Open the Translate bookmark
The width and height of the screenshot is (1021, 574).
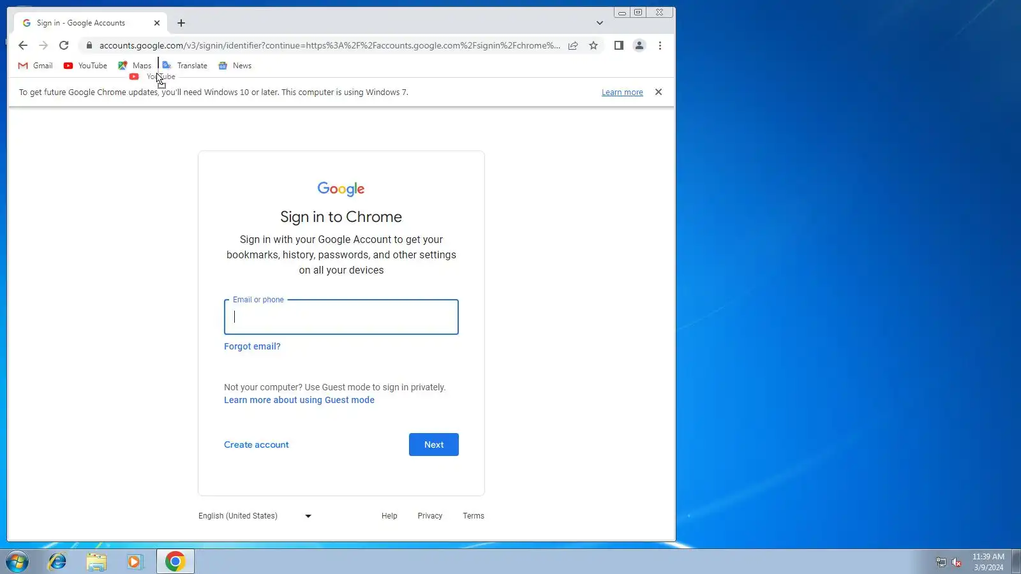click(x=185, y=66)
